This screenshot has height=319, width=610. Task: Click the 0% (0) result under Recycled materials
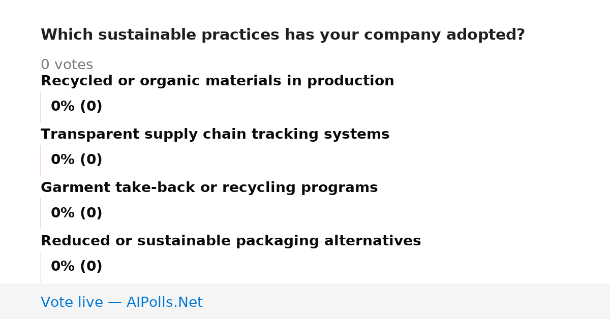(76, 107)
